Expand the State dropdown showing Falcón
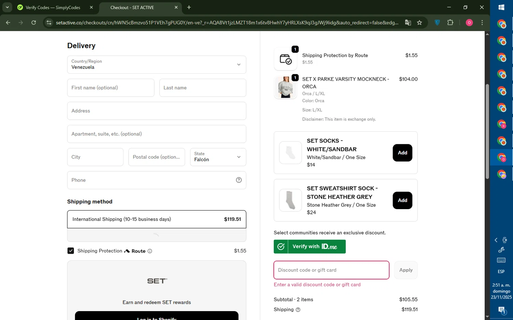 [218, 157]
